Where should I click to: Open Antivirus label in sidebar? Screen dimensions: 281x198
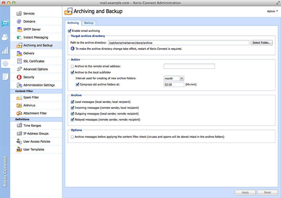coord(29,105)
